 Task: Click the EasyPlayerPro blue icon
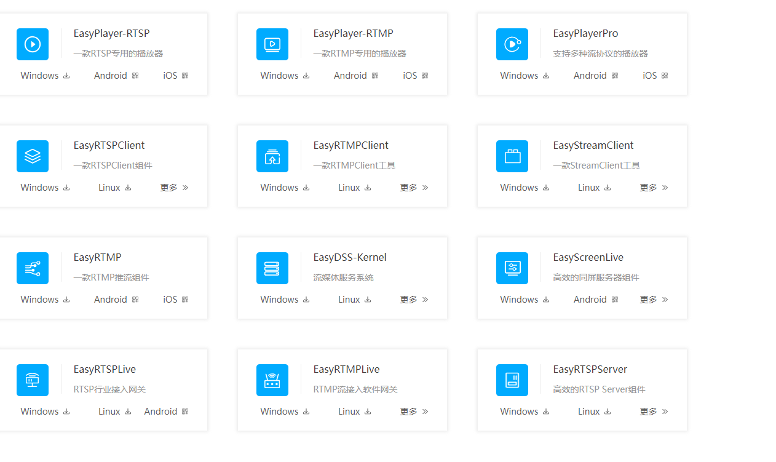coord(512,44)
